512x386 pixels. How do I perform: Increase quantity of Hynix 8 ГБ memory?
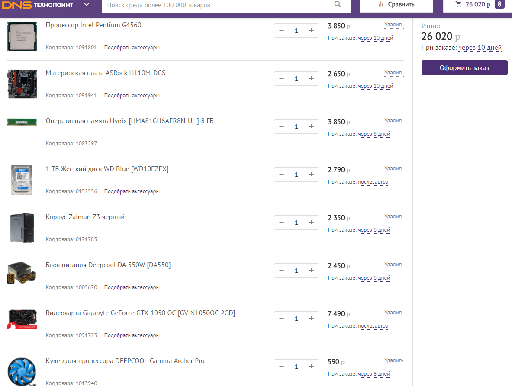point(311,127)
